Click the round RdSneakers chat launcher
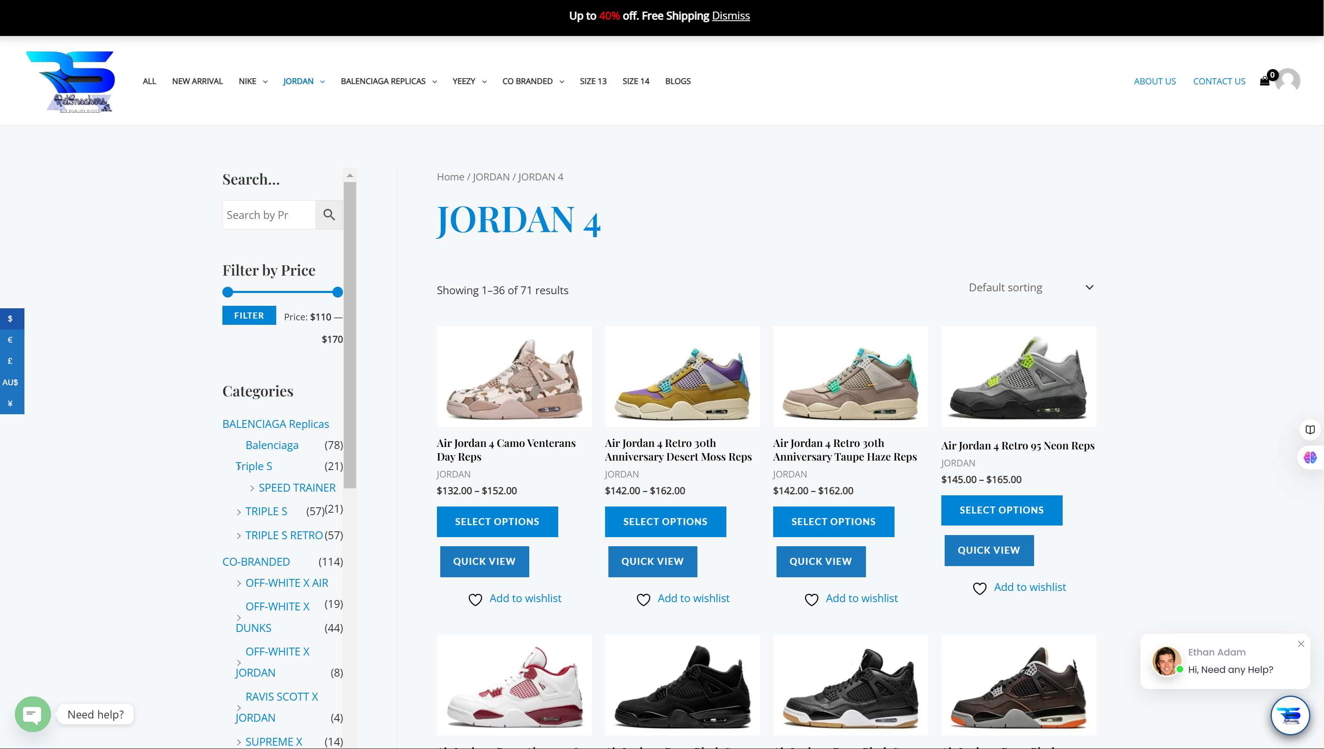Viewport: 1324px width, 749px height. [1290, 715]
